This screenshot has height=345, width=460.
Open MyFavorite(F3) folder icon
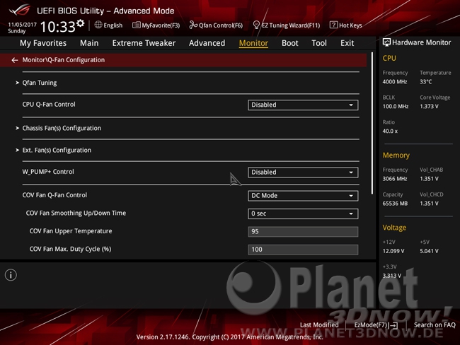tap(136, 25)
